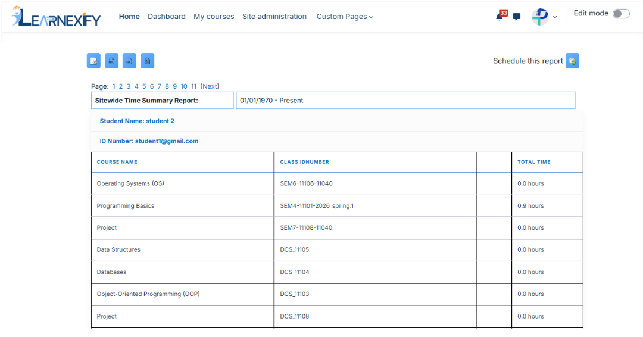
Task: Click the user profile avatar
Action: tap(540, 17)
